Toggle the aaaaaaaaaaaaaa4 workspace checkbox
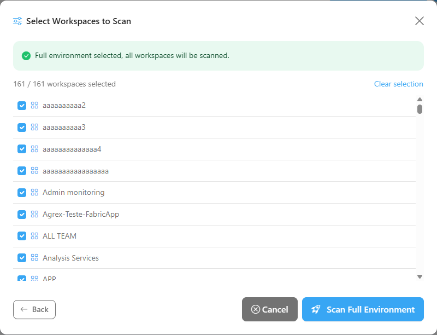 (22, 149)
